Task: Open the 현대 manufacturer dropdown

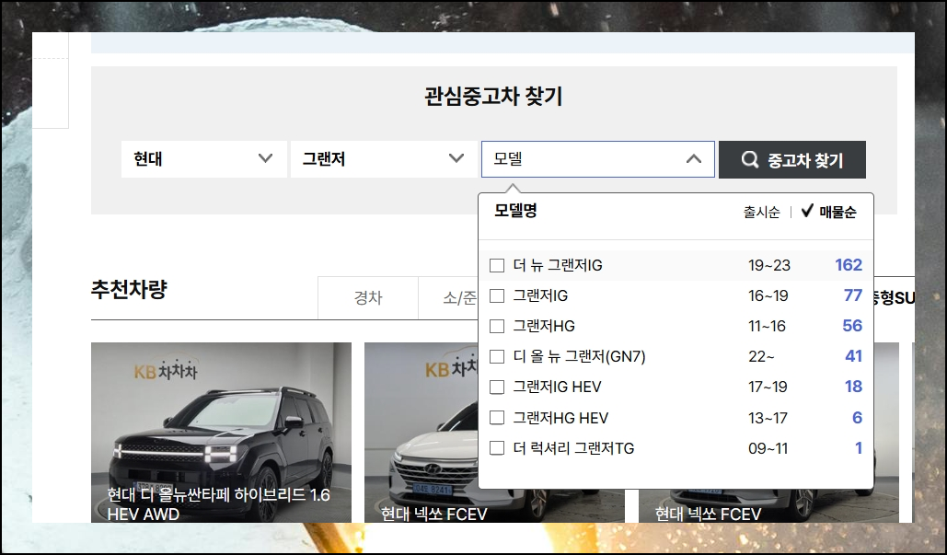Action: coord(204,159)
